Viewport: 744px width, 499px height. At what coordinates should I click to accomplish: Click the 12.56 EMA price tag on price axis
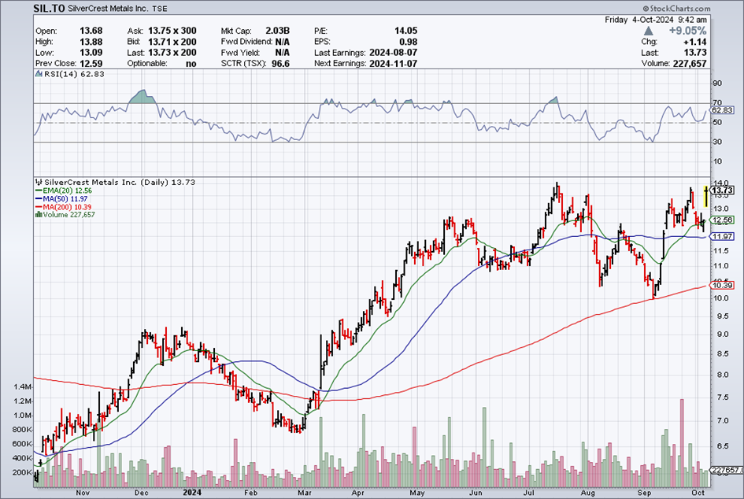click(x=722, y=220)
